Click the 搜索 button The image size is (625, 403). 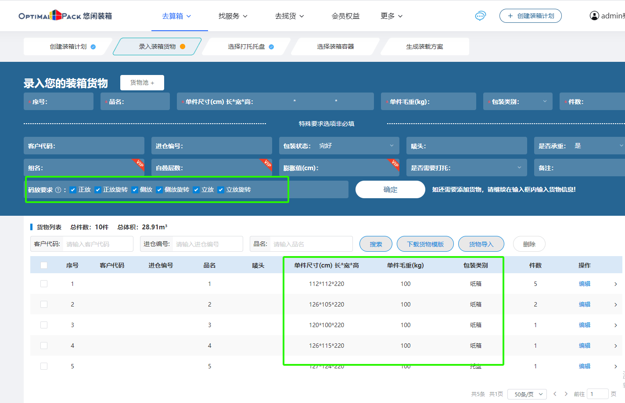coord(376,244)
